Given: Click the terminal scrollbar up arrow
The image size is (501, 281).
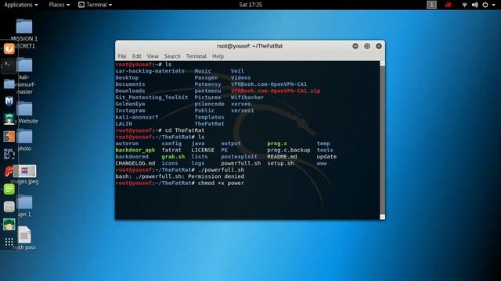Looking at the screenshot, I should pyautogui.click(x=383, y=64).
